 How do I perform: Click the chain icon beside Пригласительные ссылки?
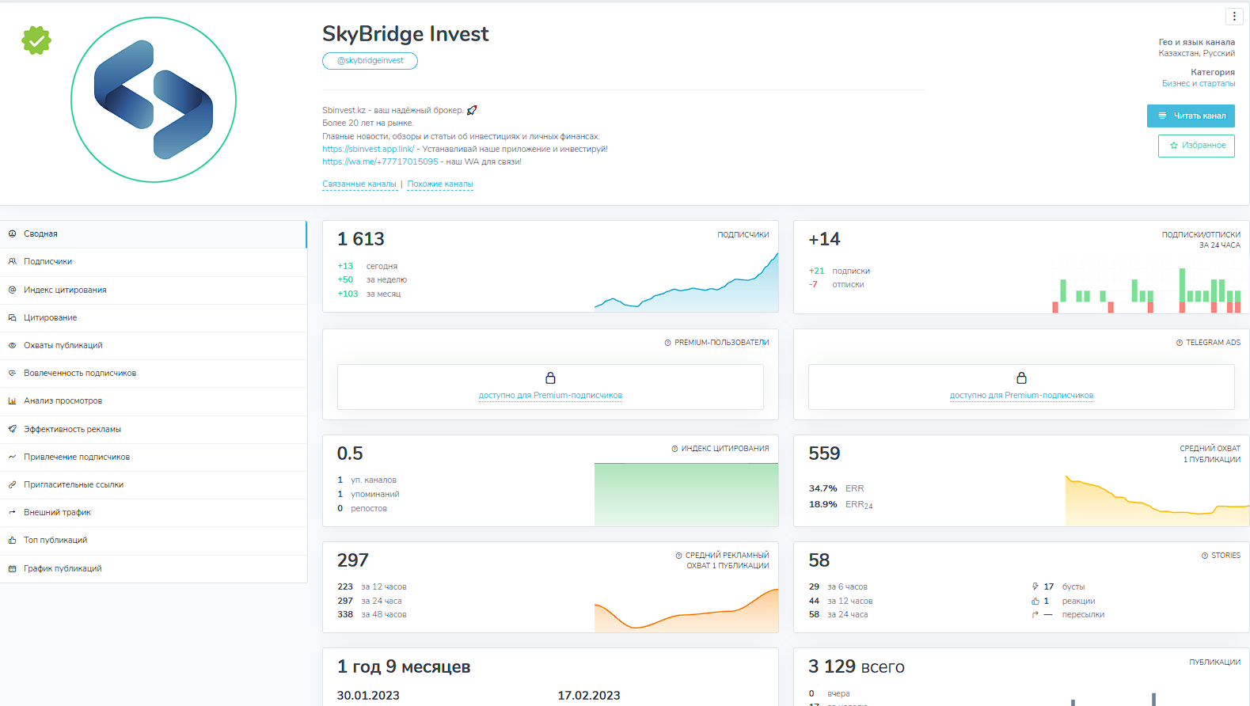[x=12, y=485]
